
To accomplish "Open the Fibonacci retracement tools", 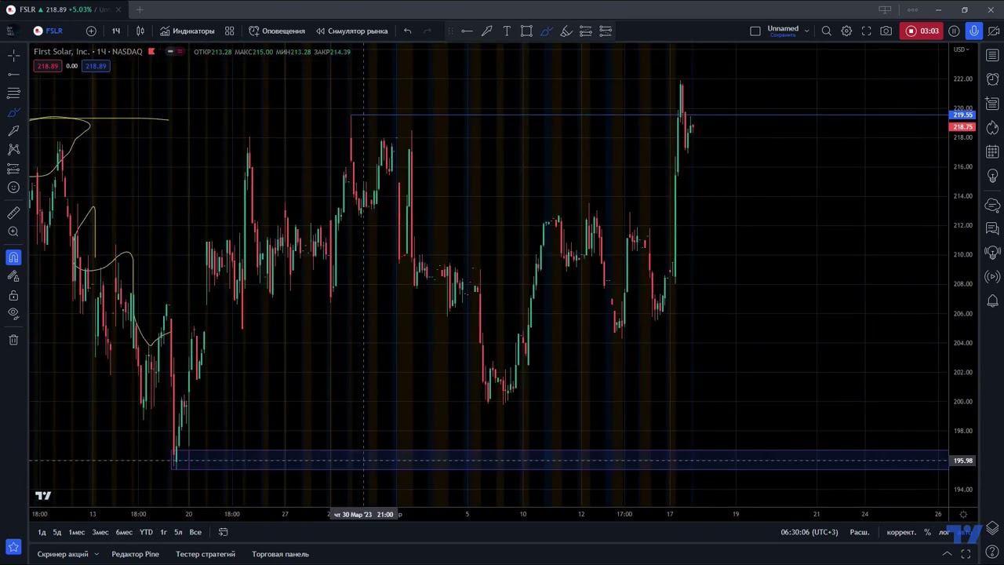I will (x=13, y=93).
